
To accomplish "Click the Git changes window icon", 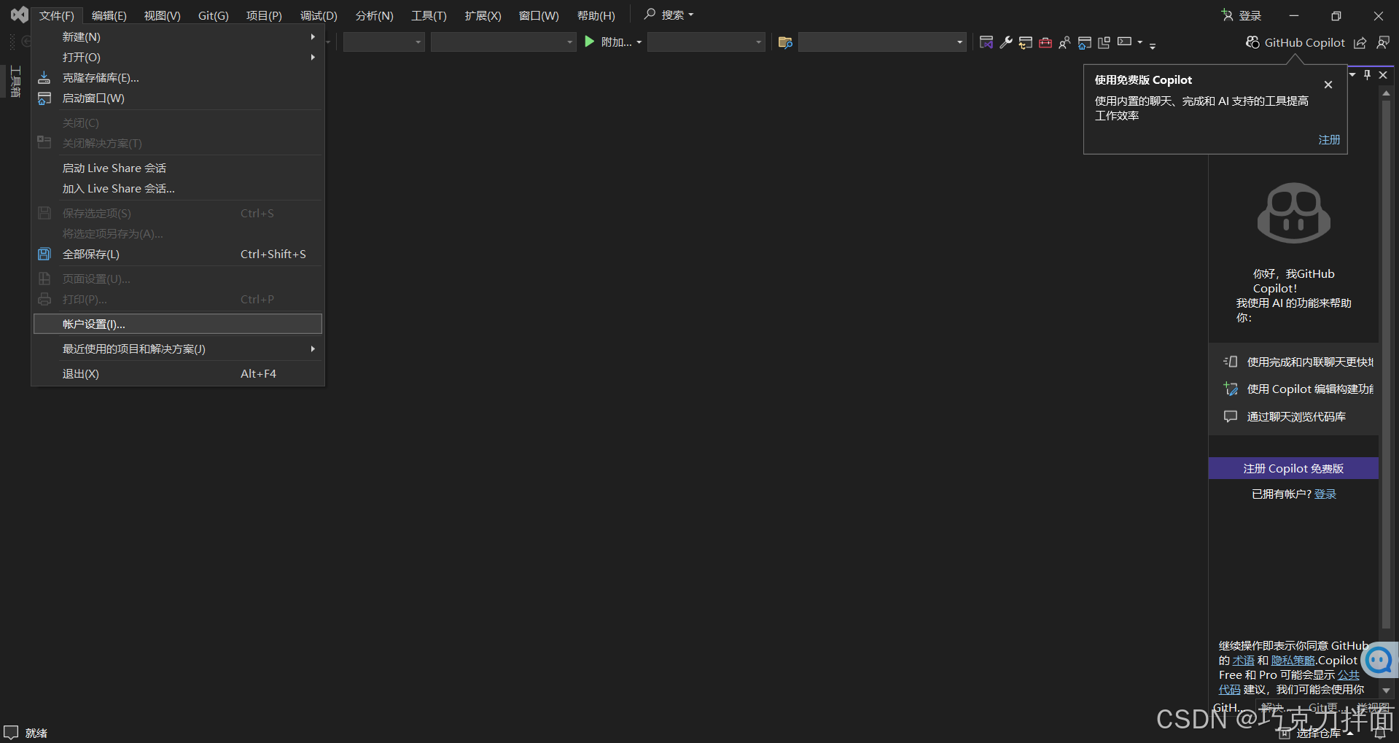I will point(1026,42).
